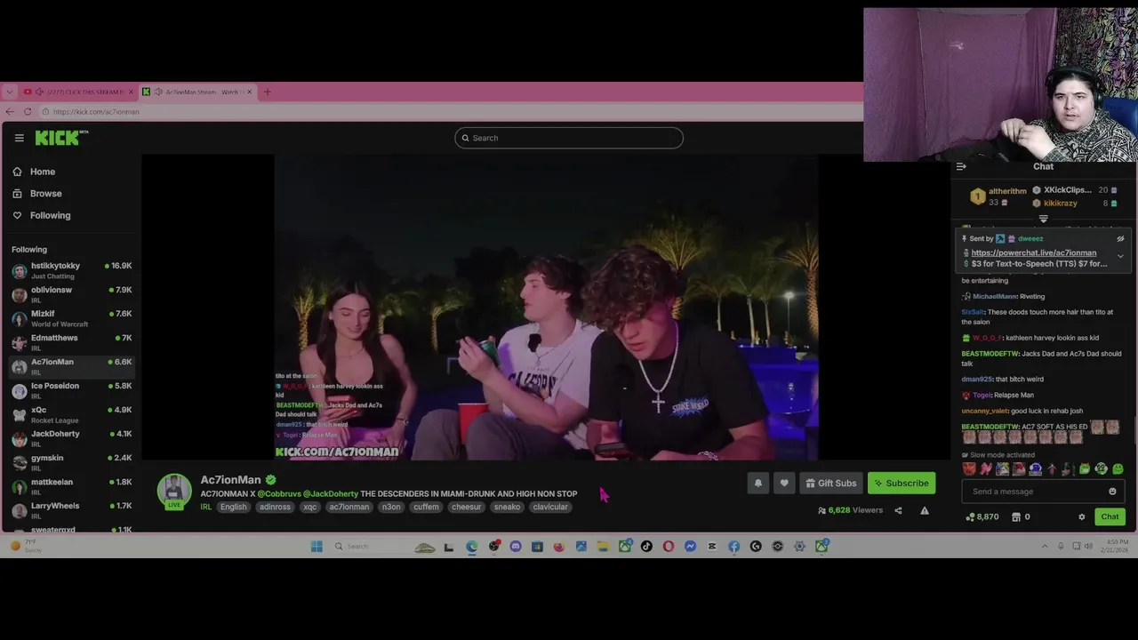Open oblivionsw's channel in Following list
The width and height of the screenshot is (1138, 640).
click(x=71, y=294)
